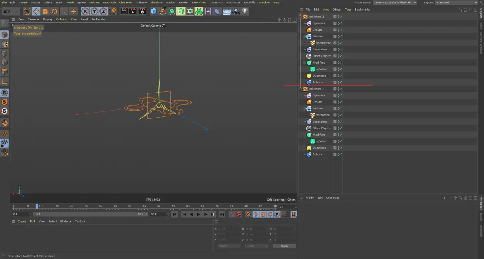
Task: Click the xpEmitter2 icon in Object Manager
Action: coord(313,43)
